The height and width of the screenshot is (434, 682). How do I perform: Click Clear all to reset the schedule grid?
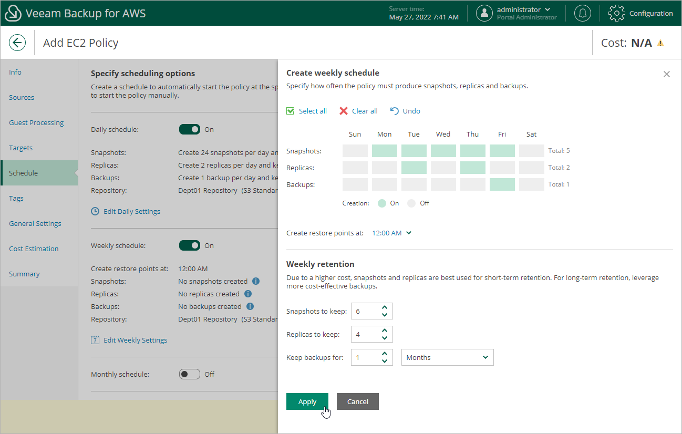click(x=358, y=111)
